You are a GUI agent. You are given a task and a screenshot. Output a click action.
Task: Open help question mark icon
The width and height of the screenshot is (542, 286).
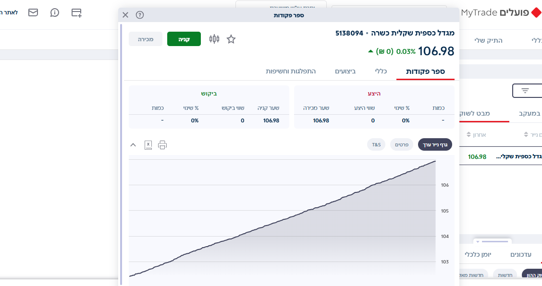coord(140,15)
